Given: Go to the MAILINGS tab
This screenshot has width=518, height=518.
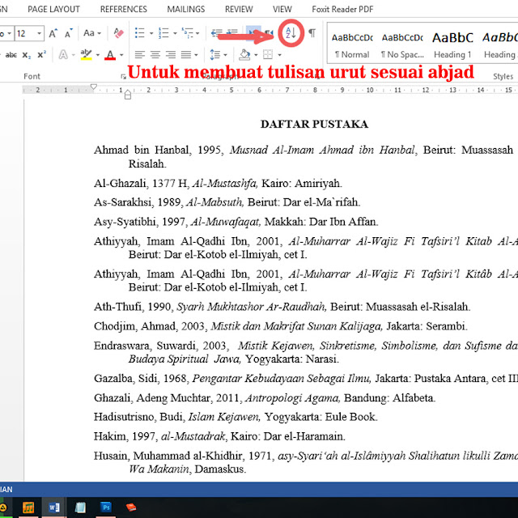Looking at the screenshot, I should 186,9.
